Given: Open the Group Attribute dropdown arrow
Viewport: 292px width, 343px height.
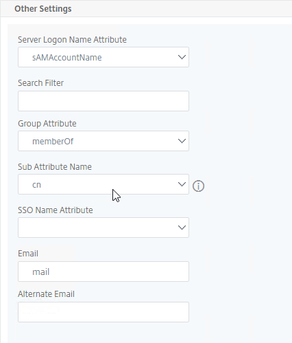Looking at the screenshot, I should click(x=182, y=141).
